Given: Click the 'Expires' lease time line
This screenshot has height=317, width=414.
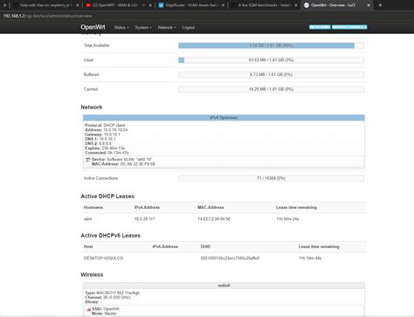Looking at the screenshot, I should pos(105,148).
